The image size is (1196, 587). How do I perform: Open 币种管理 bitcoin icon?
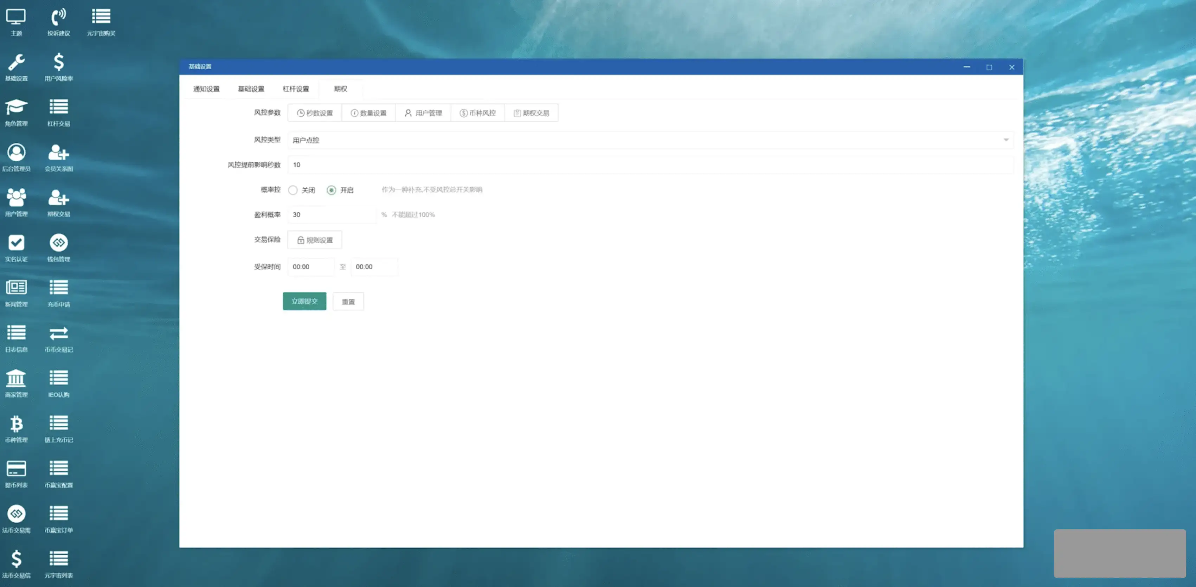tap(16, 424)
